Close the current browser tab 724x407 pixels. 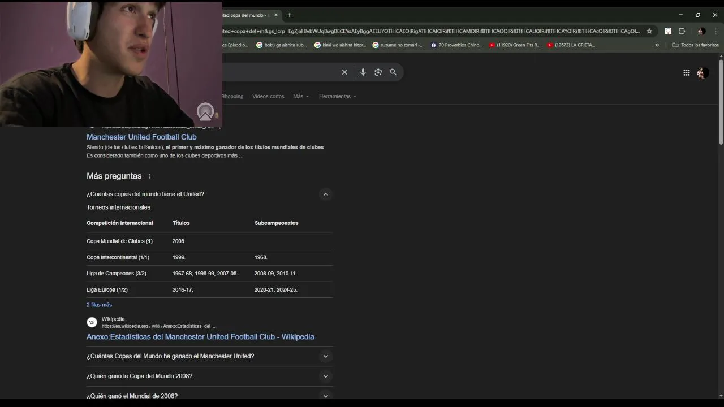(276, 15)
